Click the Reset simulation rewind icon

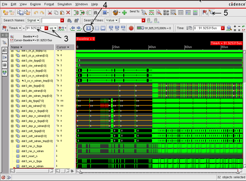point(103,28)
